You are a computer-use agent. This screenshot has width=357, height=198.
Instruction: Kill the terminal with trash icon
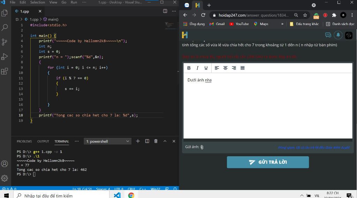pyautogui.click(x=156, y=141)
